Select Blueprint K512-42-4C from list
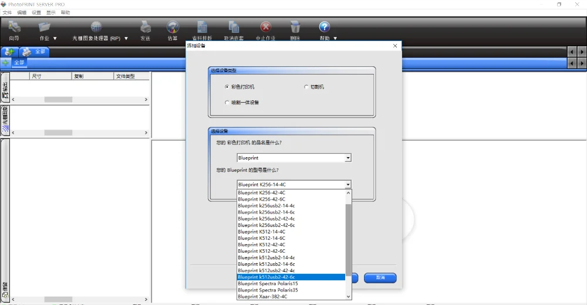 [x=291, y=245]
